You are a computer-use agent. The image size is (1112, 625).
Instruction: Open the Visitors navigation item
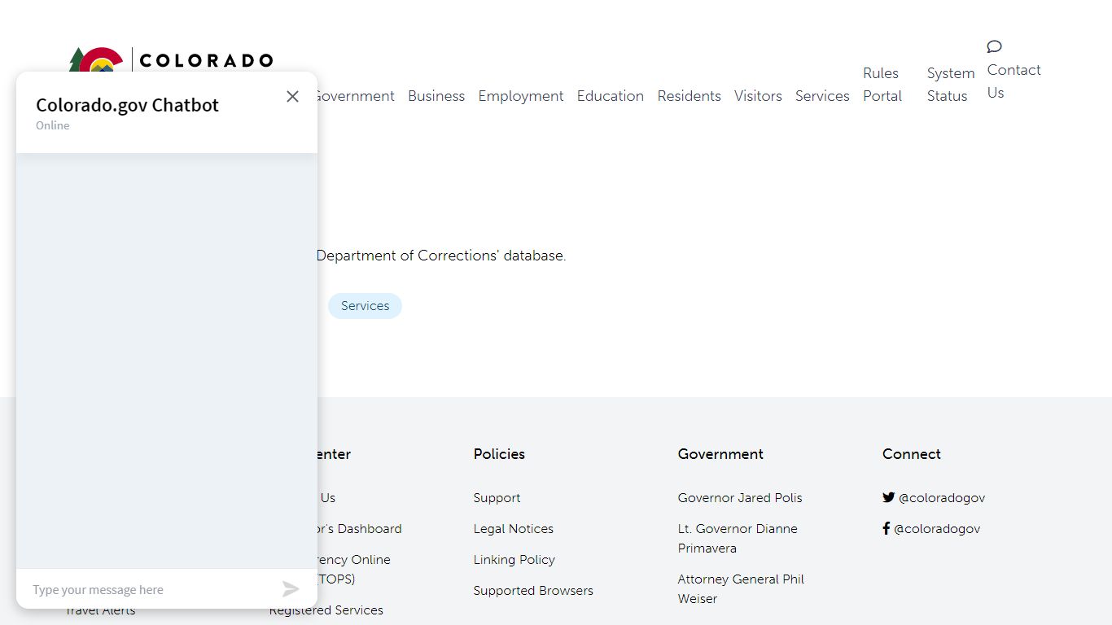(757, 96)
